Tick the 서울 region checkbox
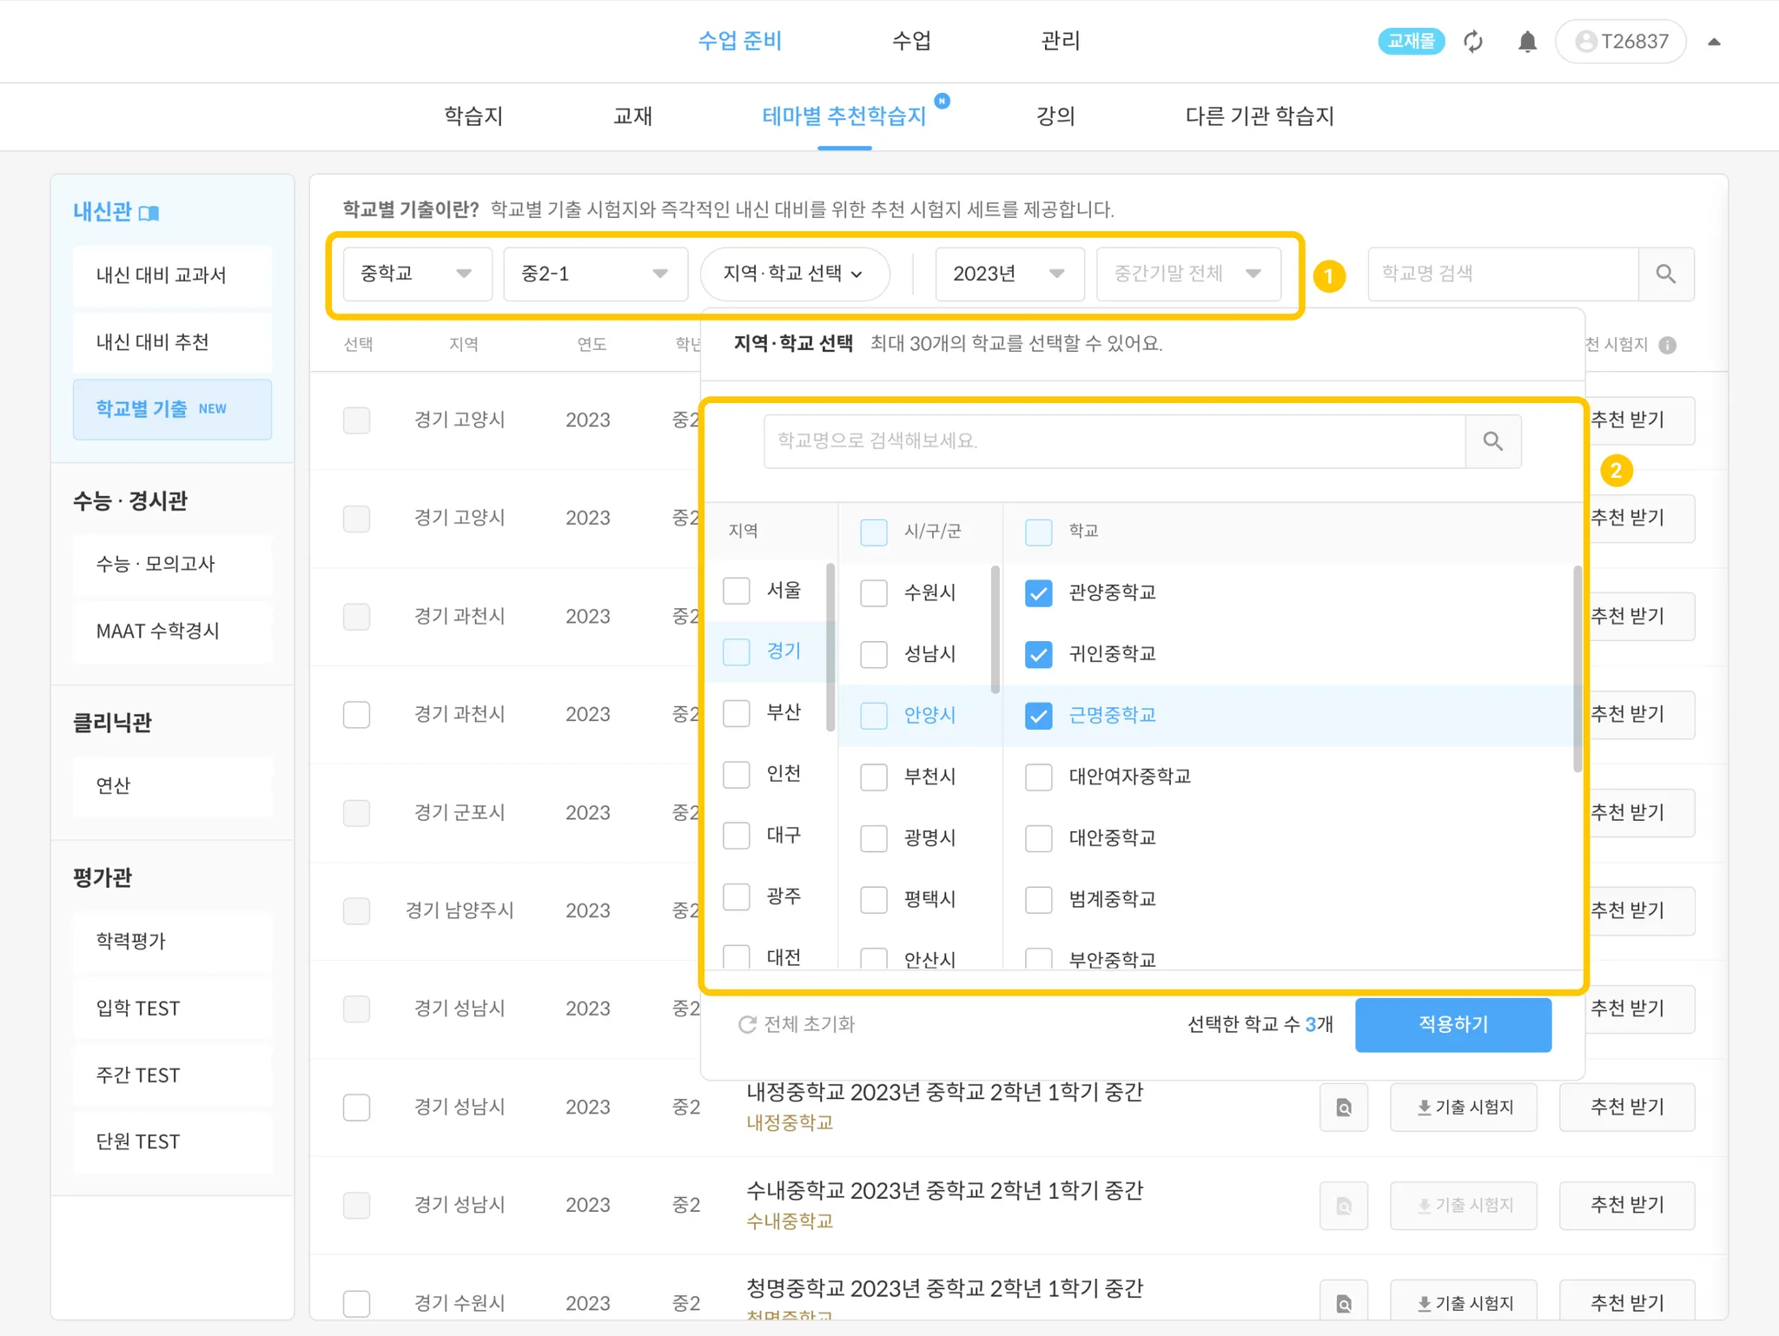 point(737,591)
